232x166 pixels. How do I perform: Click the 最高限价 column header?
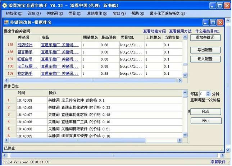(x=110, y=37)
